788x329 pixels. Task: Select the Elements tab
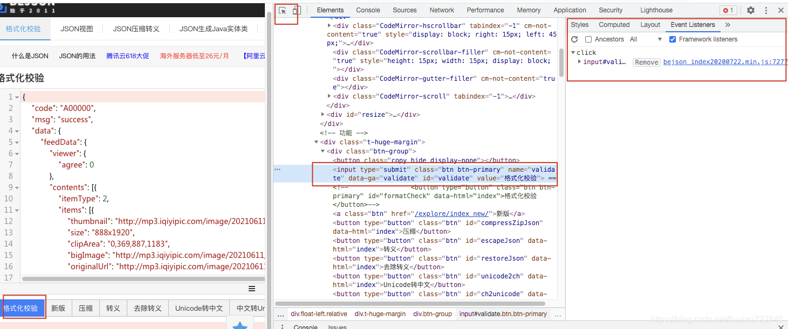point(330,10)
